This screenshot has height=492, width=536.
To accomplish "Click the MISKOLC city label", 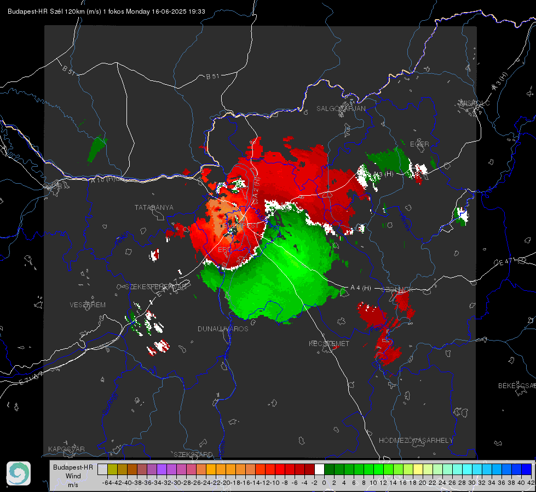I will pyautogui.click(x=475, y=103).
